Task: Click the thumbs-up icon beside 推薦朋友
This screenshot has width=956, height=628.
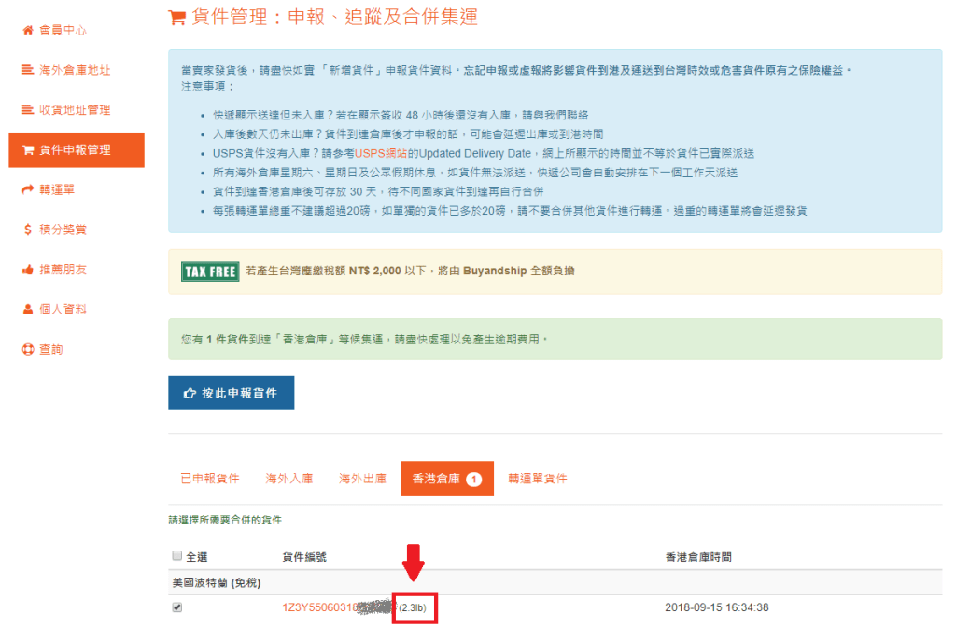Action: (27, 270)
